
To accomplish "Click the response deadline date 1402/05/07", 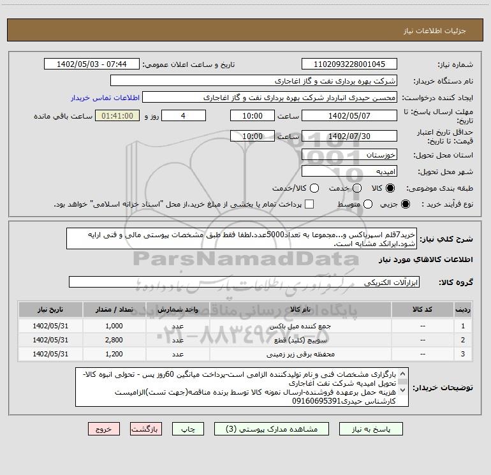I will 349,115.
